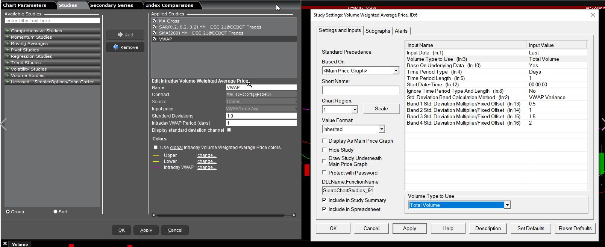The height and width of the screenshot is (247, 605).
Task: Switch to the Subgraphs tab
Action: (x=378, y=31)
